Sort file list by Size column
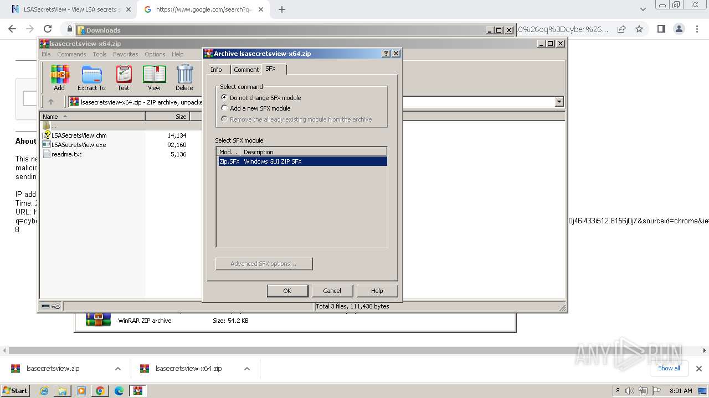This screenshot has height=398, width=709. [x=167, y=116]
